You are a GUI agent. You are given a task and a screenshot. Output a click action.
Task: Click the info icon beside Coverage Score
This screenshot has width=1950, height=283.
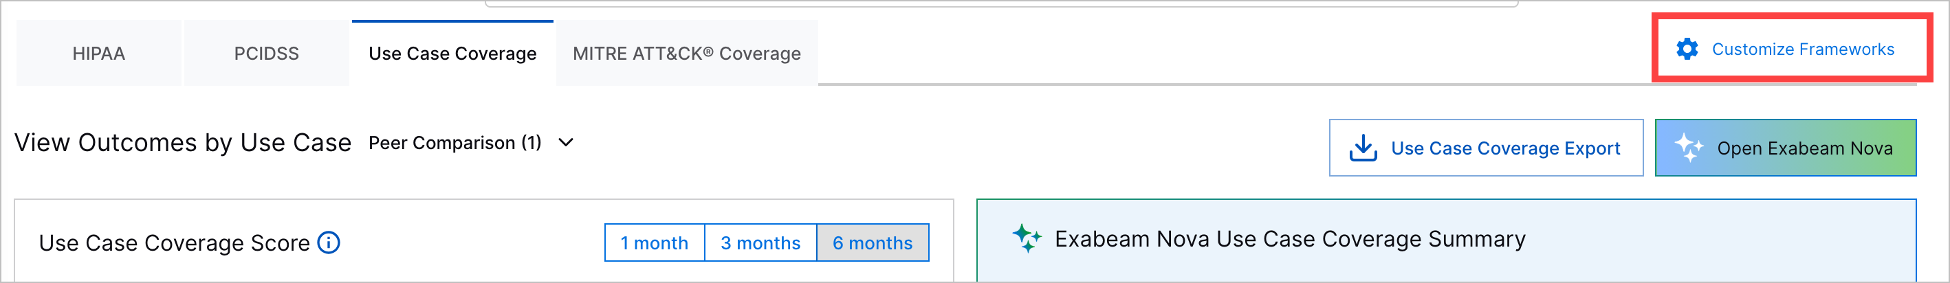tap(329, 243)
